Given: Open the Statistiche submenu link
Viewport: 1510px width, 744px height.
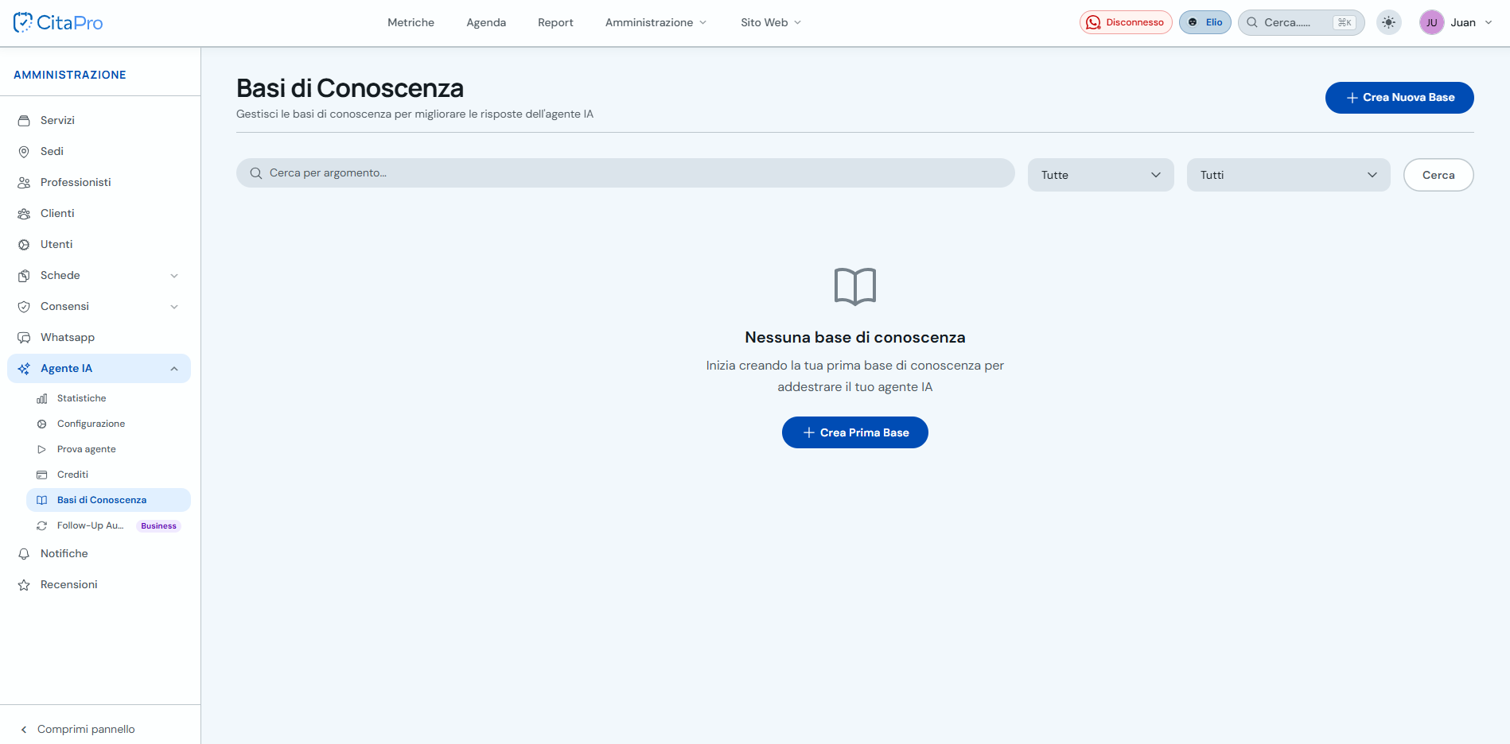Looking at the screenshot, I should point(108,398).
